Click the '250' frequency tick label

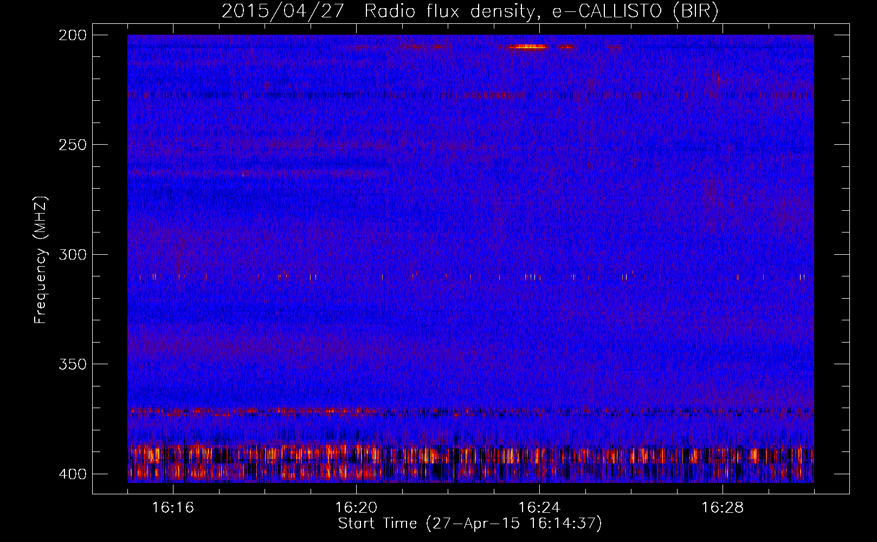tap(72, 145)
